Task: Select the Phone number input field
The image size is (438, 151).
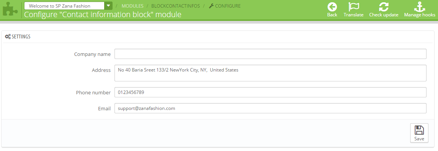Action: click(270, 92)
